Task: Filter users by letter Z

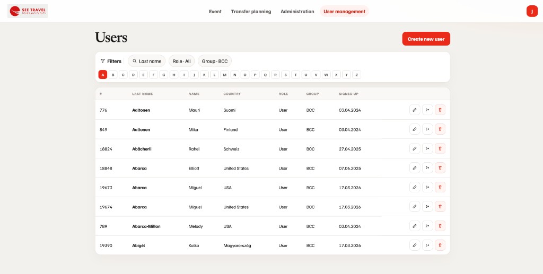Action: (x=357, y=74)
